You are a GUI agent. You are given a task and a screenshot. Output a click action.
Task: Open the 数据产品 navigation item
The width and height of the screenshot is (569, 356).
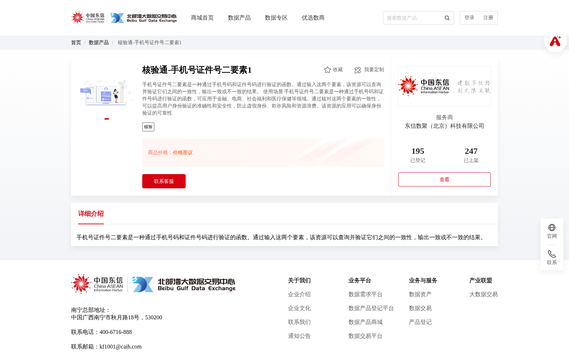239,18
